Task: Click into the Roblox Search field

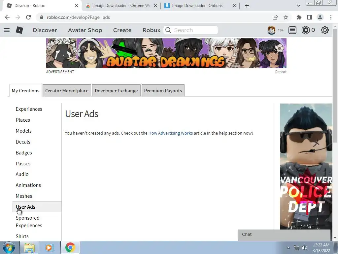Action: coord(190,30)
